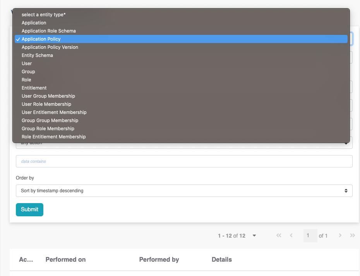The width and height of the screenshot is (360, 276).
Task: Choose Entitlement entity type
Action: tap(181, 88)
